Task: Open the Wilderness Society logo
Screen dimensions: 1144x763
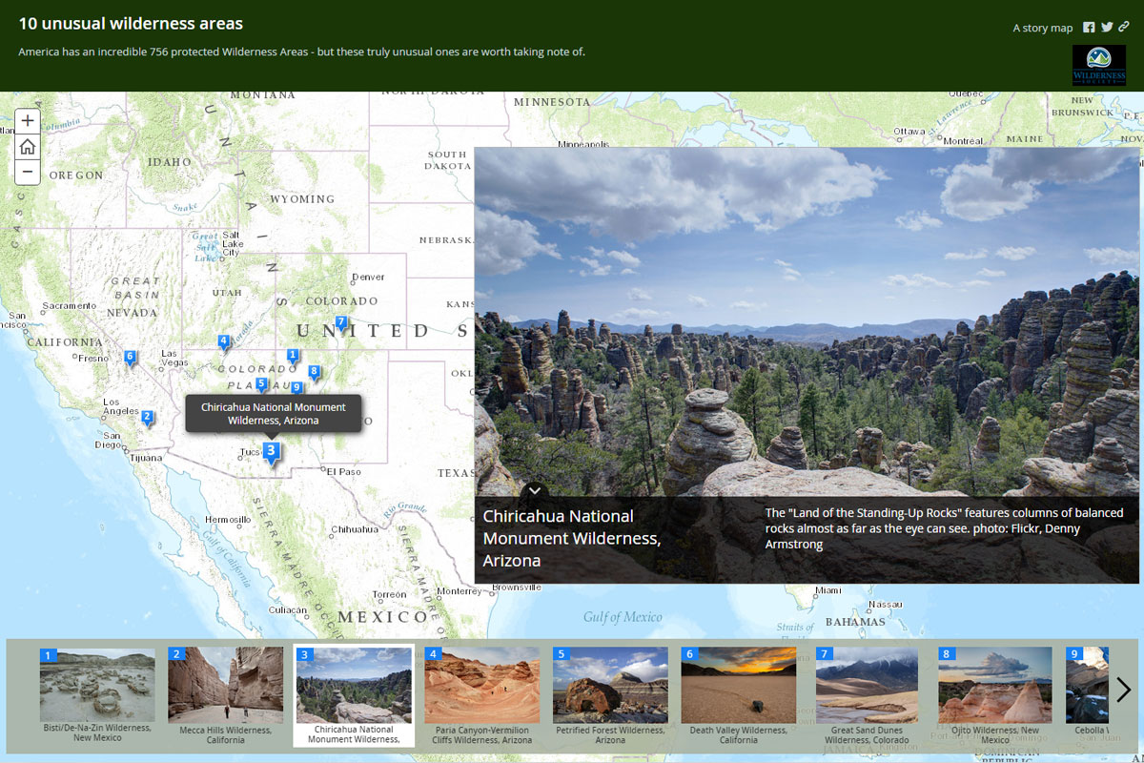Action: tap(1098, 67)
